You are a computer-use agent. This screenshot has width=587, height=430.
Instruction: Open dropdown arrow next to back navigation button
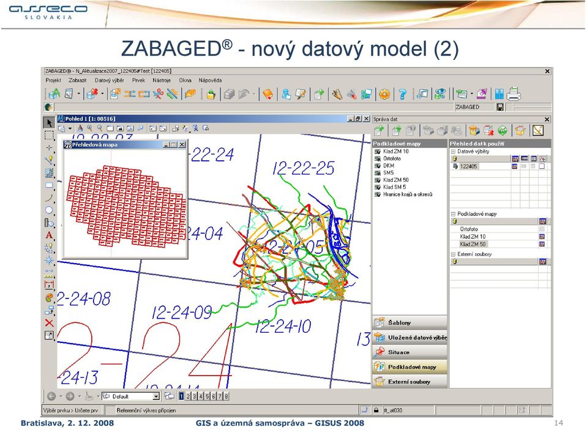[x=61, y=396]
